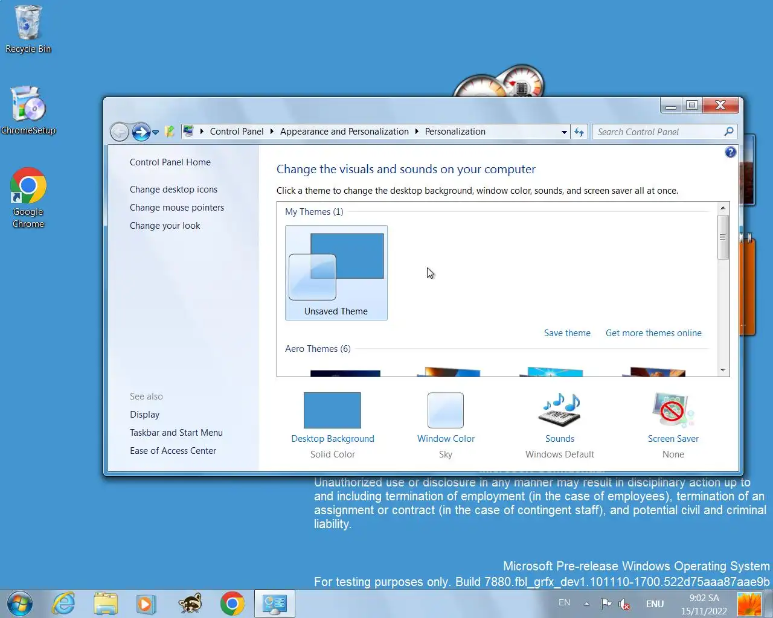Click the My Themes (1) heading
The width and height of the screenshot is (773, 618).
(x=314, y=212)
